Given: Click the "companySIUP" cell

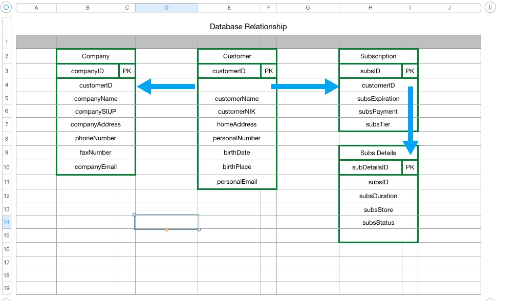Looking at the screenshot, I should [x=96, y=111].
